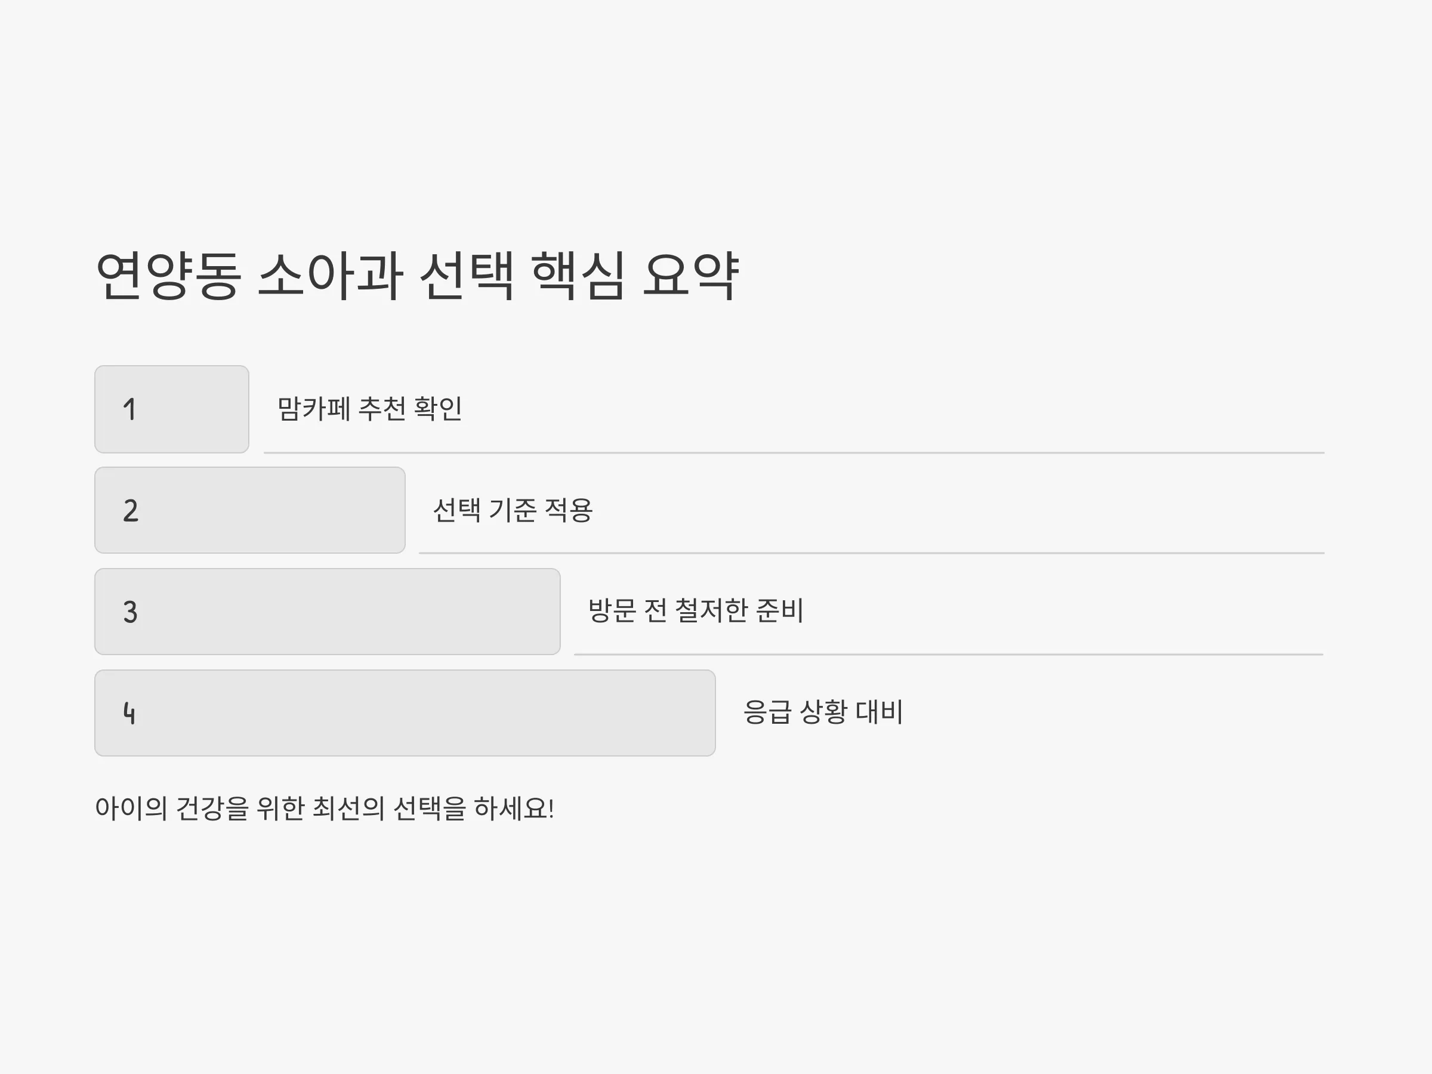Click the divider line under 선택 기준 적용
1432x1074 pixels.
[x=871, y=553]
